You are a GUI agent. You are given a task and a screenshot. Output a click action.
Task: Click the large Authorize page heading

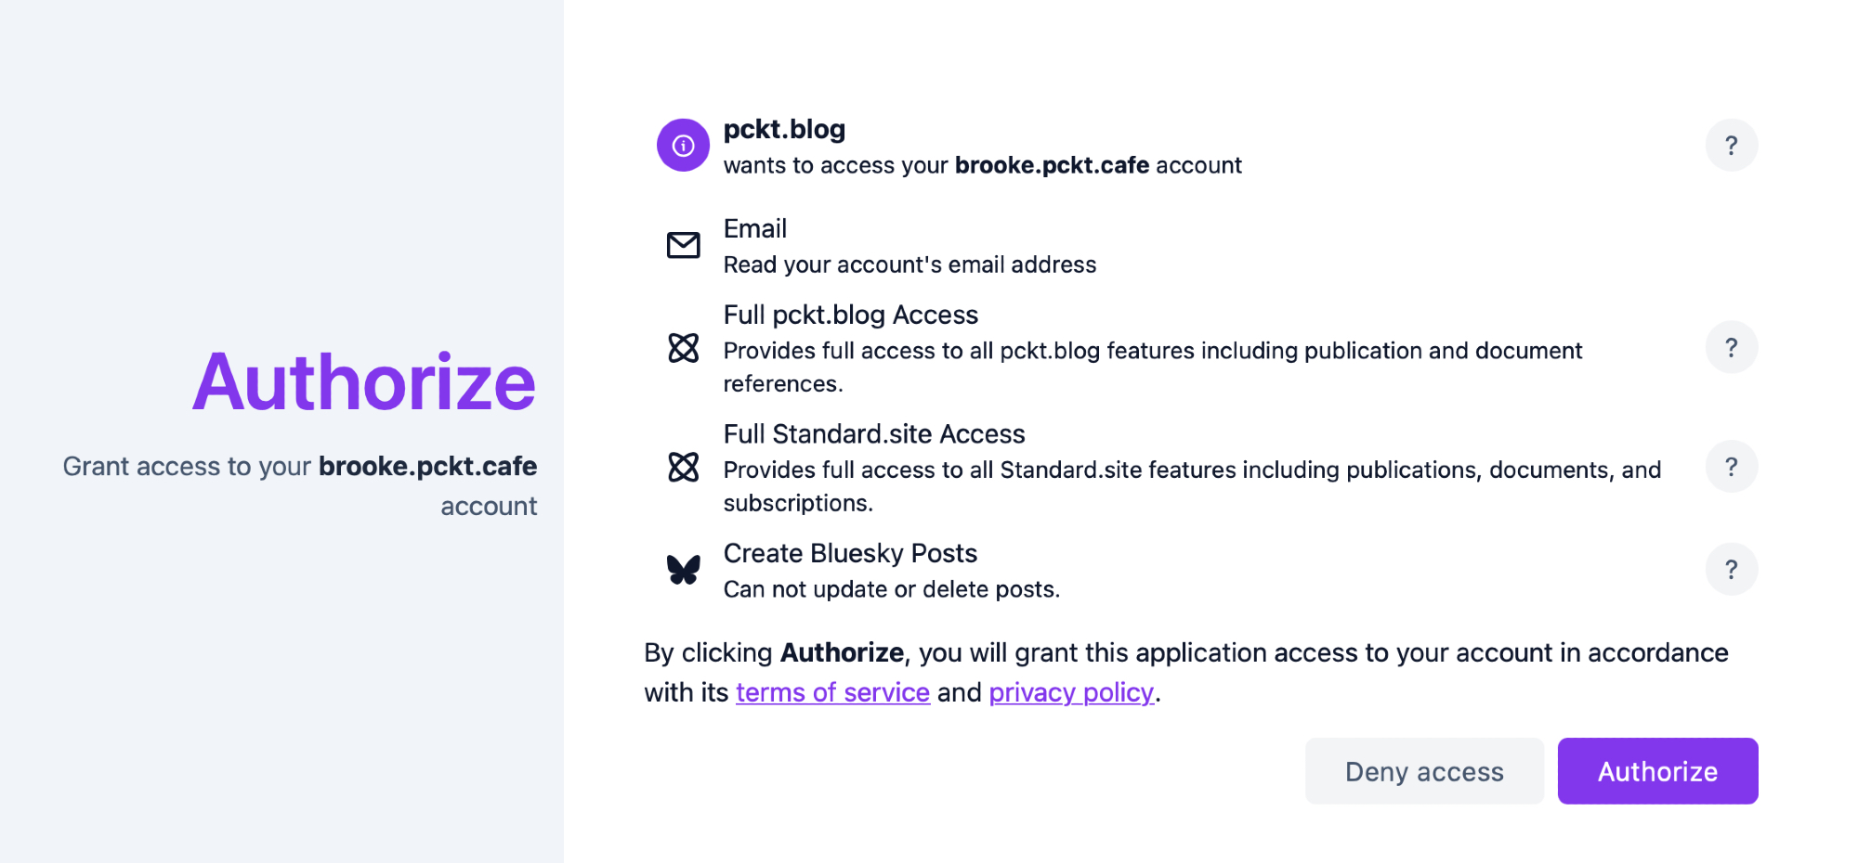(364, 381)
